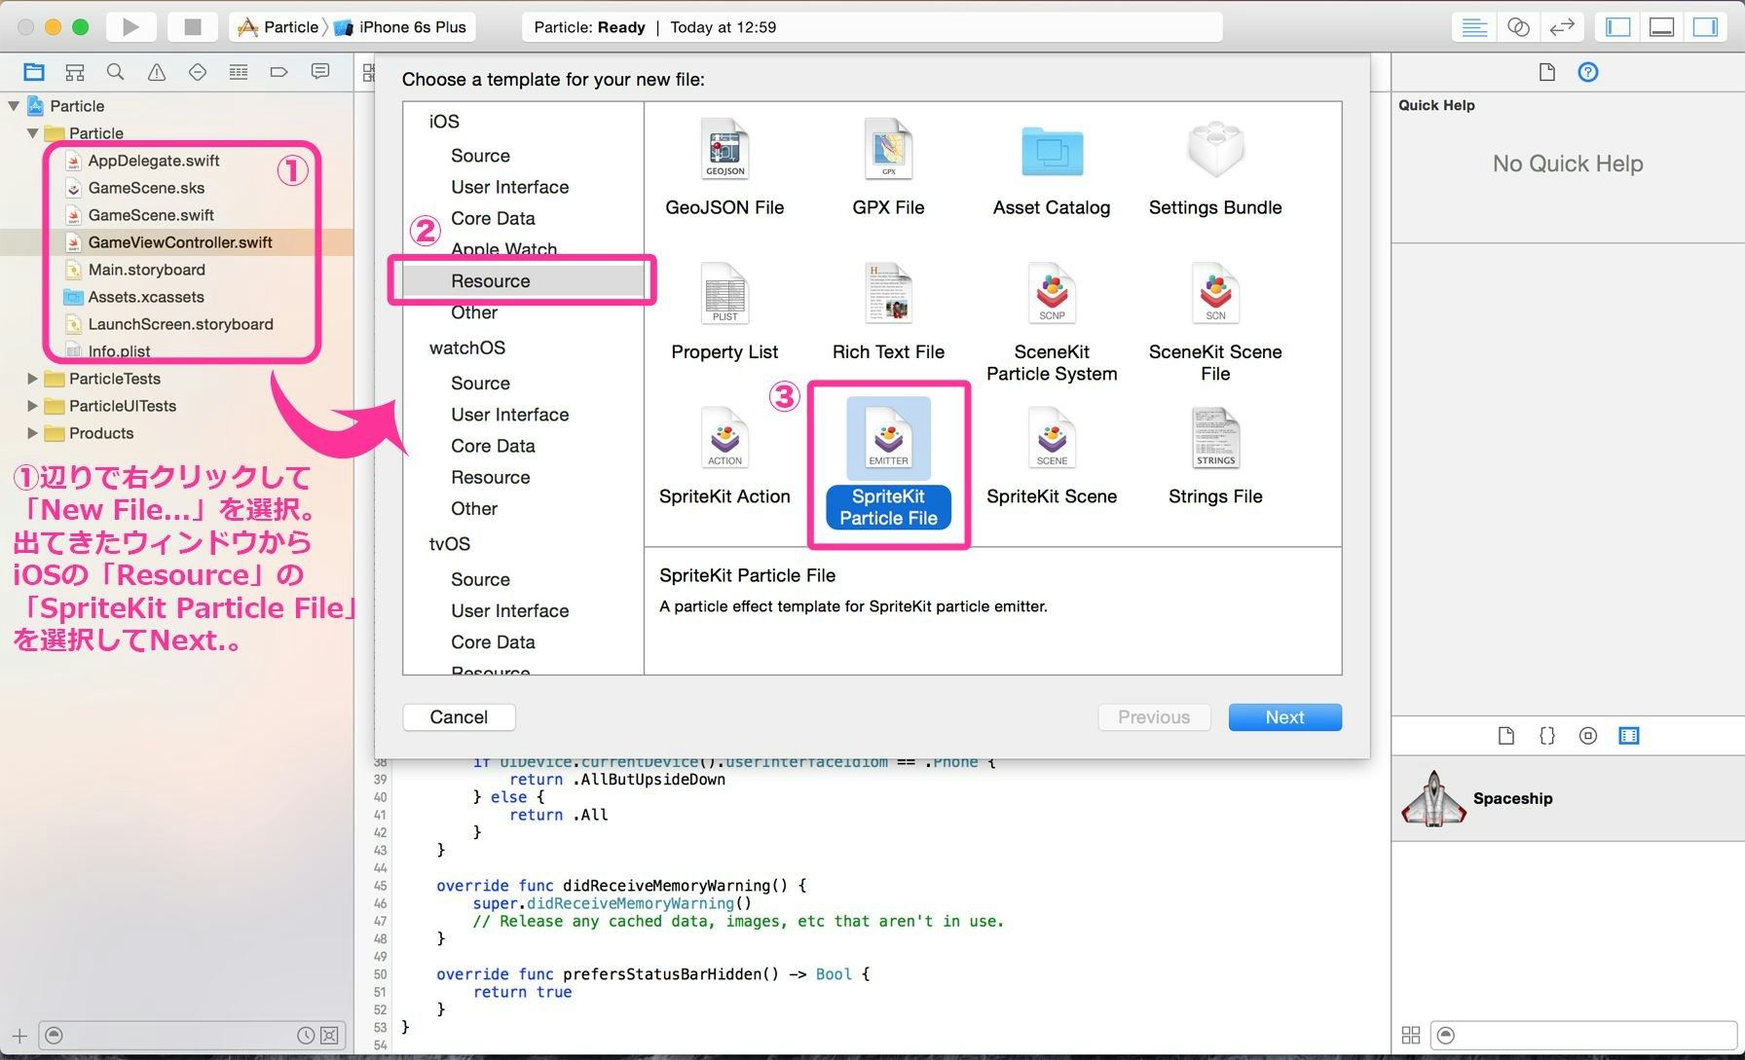Select GameScene.swift file
The height and width of the screenshot is (1060, 1745).
(x=151, y=215)
